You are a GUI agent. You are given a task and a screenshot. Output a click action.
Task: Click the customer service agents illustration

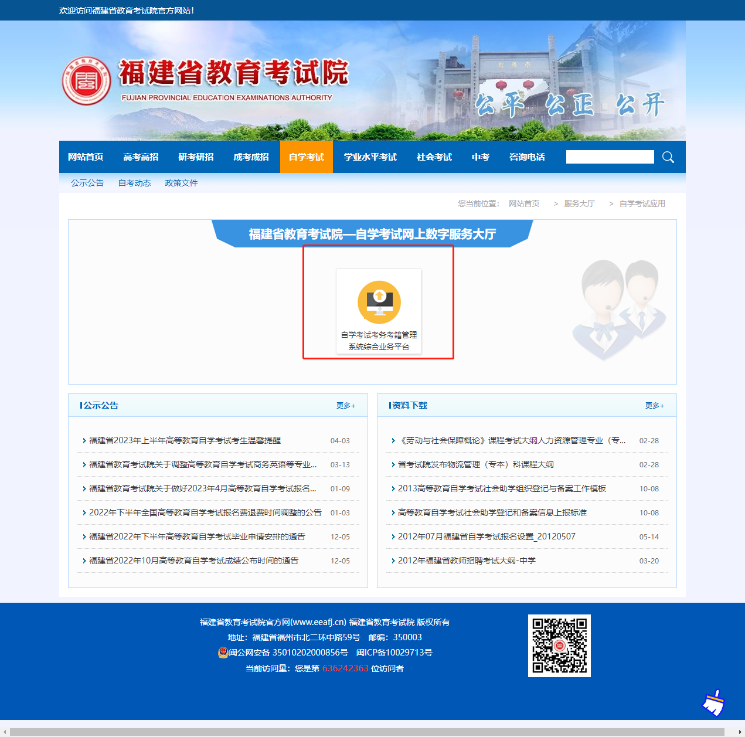(x=618, y=308)
